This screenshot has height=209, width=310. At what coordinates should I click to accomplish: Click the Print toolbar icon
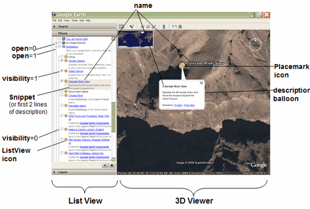[180, 26]
